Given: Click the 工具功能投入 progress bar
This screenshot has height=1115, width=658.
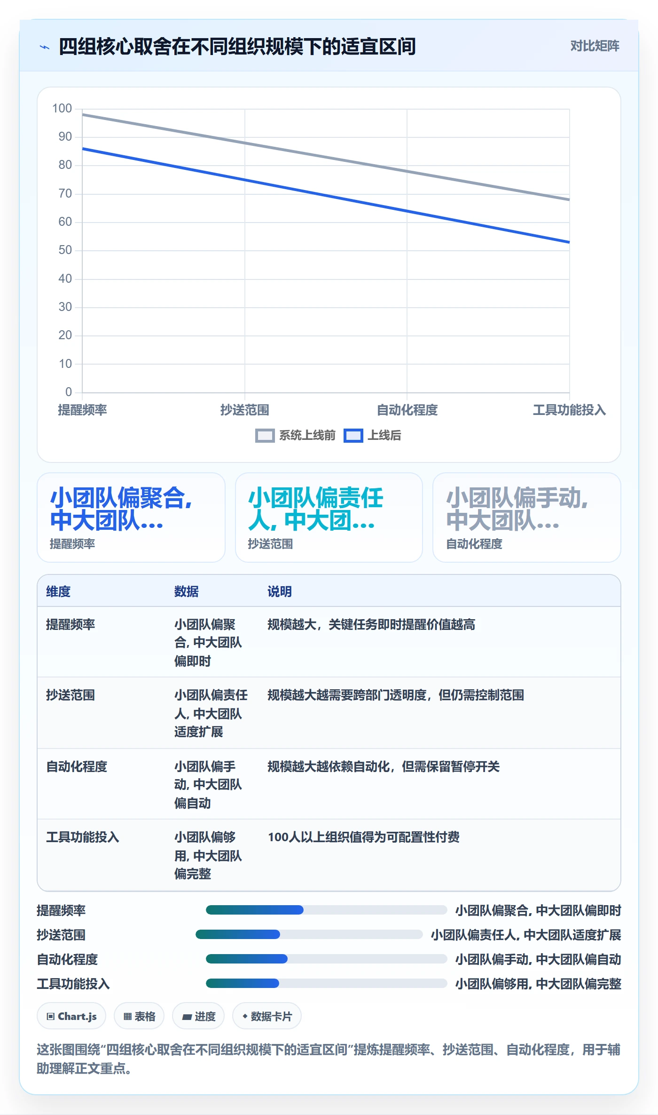Looking at the screenshot, I should click(x=326, y=983).
